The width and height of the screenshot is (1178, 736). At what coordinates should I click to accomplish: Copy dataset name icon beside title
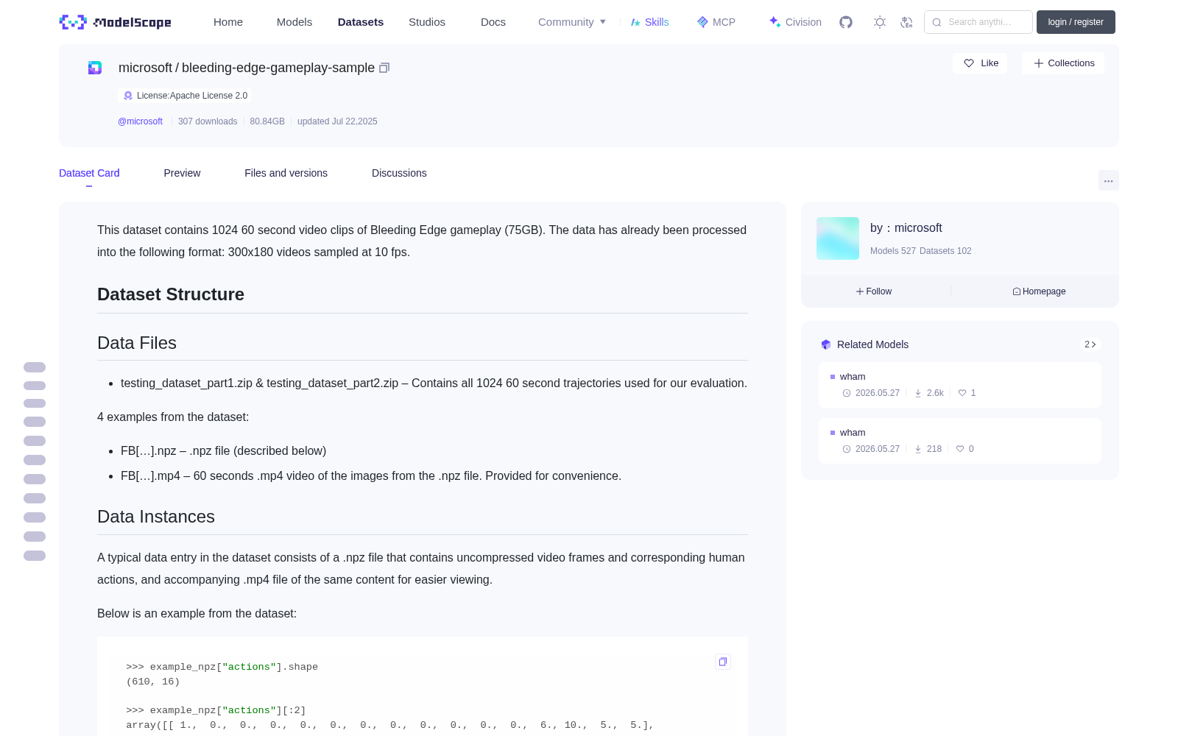pyautogui.click(x=384, y=68)
